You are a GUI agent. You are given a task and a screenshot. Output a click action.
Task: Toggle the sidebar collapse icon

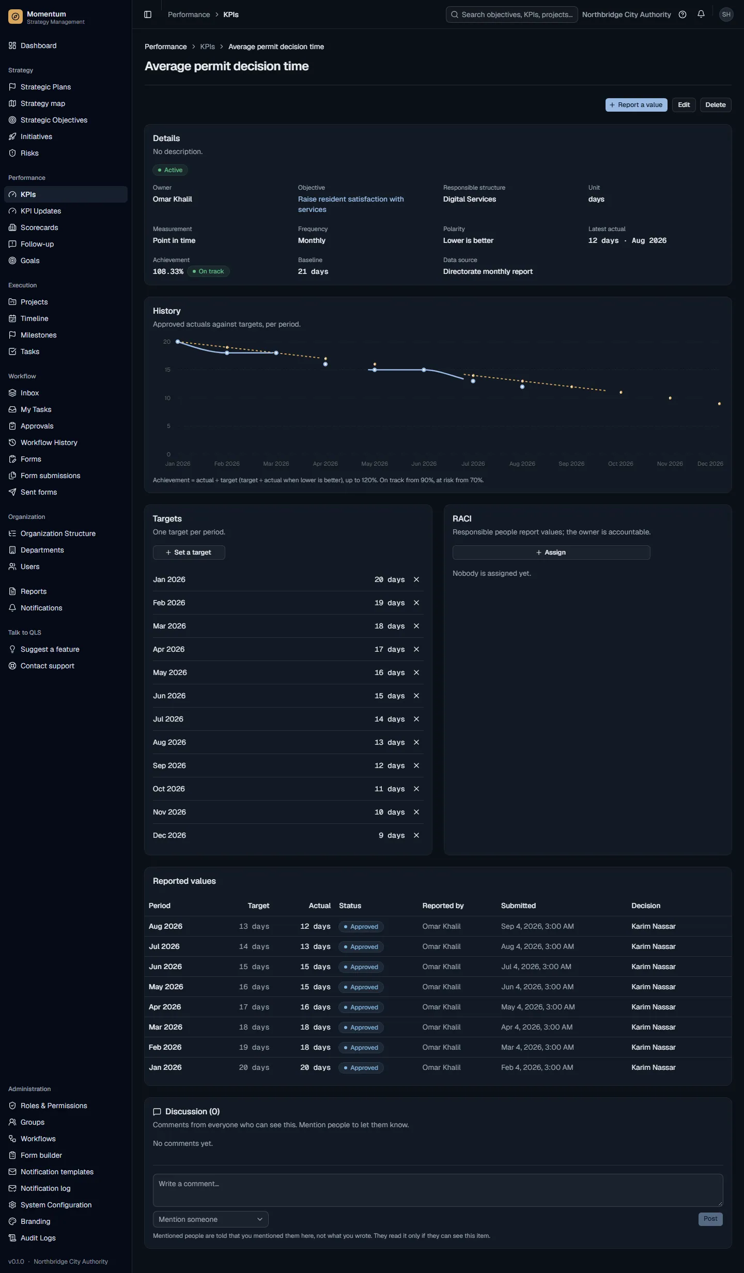(148, 14)
